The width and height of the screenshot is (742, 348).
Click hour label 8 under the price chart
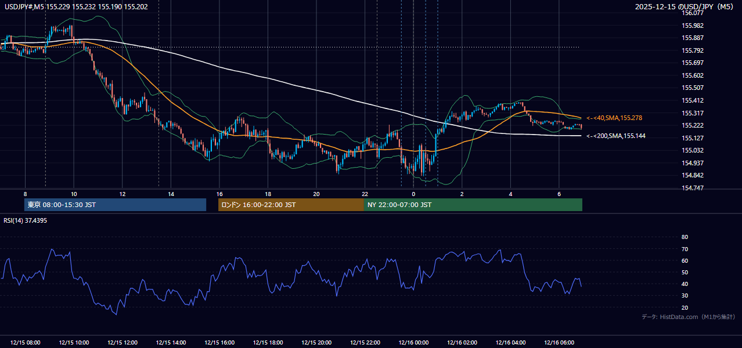[25, 194]
